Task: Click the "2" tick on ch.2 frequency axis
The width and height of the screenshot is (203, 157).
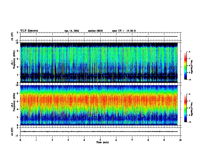Action: tap(18, 117)
